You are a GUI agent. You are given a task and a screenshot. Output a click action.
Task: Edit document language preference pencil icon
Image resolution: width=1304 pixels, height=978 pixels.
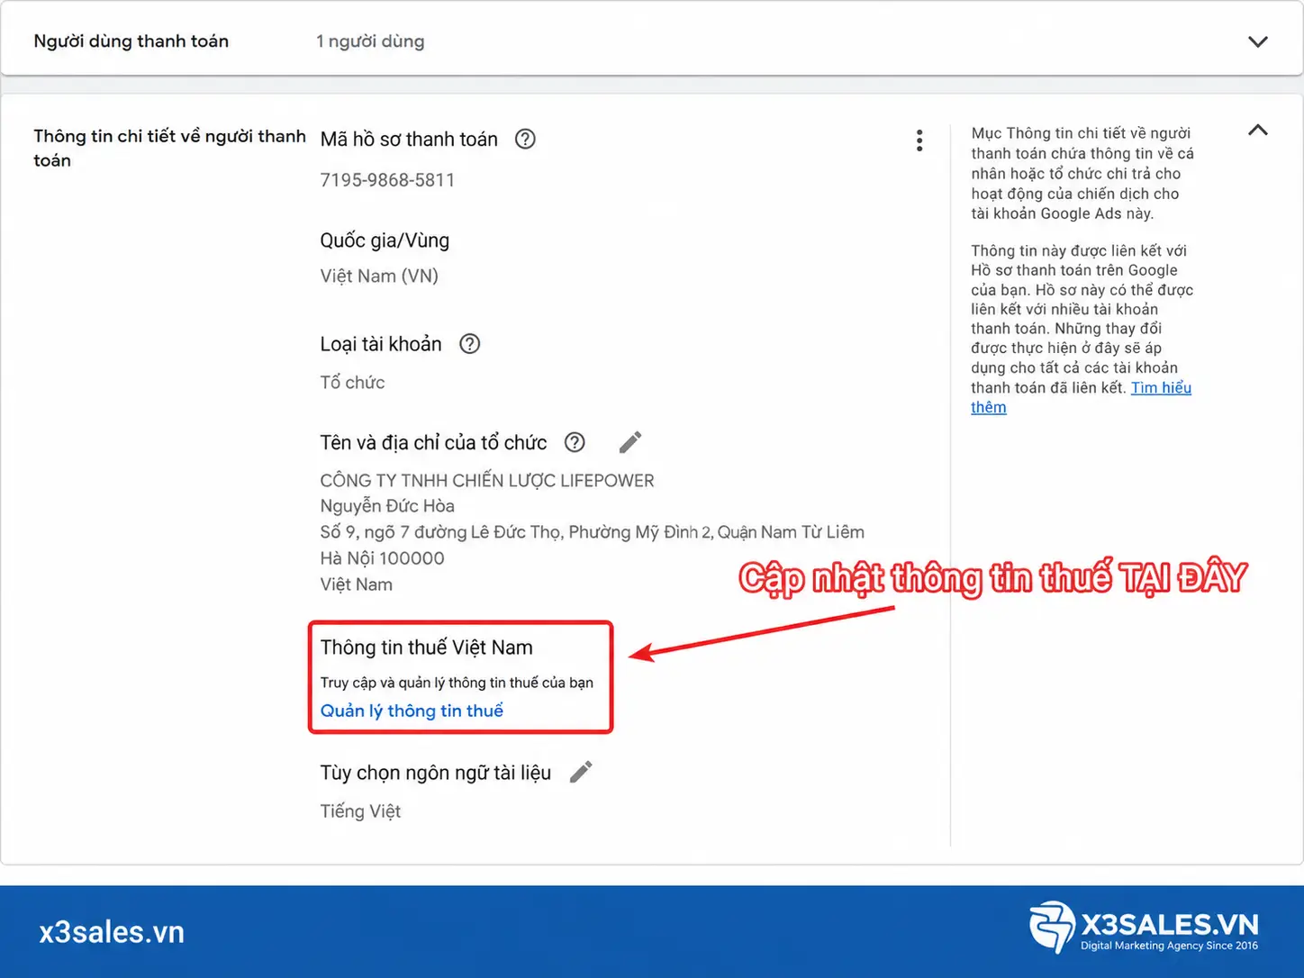point(581,772)
